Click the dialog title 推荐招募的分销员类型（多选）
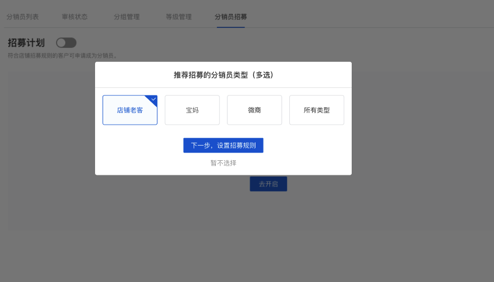The image size is (494, 282). (x=223, y=75)
